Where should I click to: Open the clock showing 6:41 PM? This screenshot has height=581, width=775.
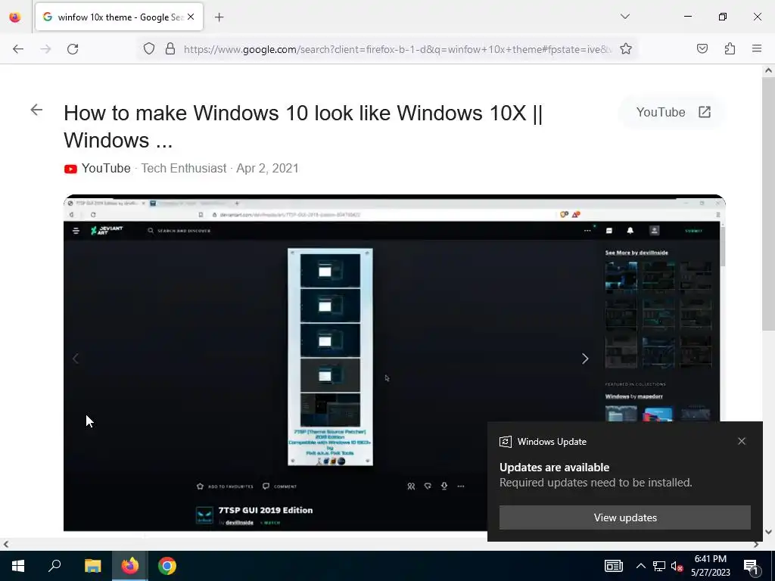710,566
